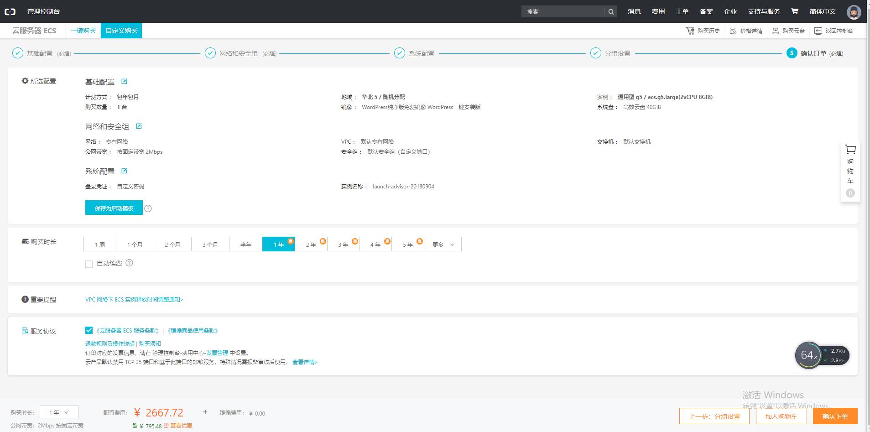Image resolution: width=870 pixels, height=432 pixels.
Task: Select 半年 purchase duration
Action: point(246,245)
